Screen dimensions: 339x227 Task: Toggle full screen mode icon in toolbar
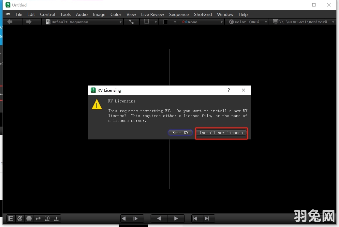pyautogui.click(x=131, y=22)
